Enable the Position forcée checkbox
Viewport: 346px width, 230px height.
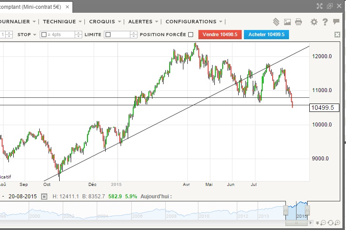tap(191, 34)
